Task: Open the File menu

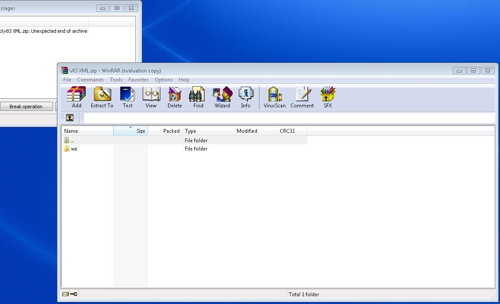Action: click(x=67, y=80)
